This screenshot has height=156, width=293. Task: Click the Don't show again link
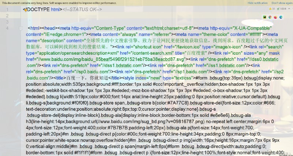pyautogui.click(x=282, y=3)
